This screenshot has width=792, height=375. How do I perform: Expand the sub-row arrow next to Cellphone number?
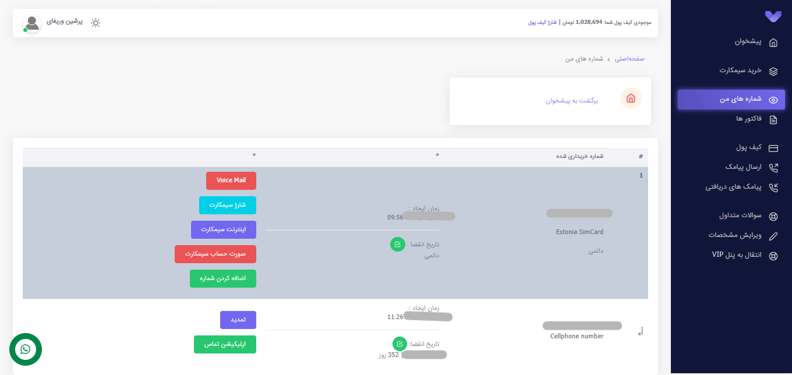[x=641, y=332]
